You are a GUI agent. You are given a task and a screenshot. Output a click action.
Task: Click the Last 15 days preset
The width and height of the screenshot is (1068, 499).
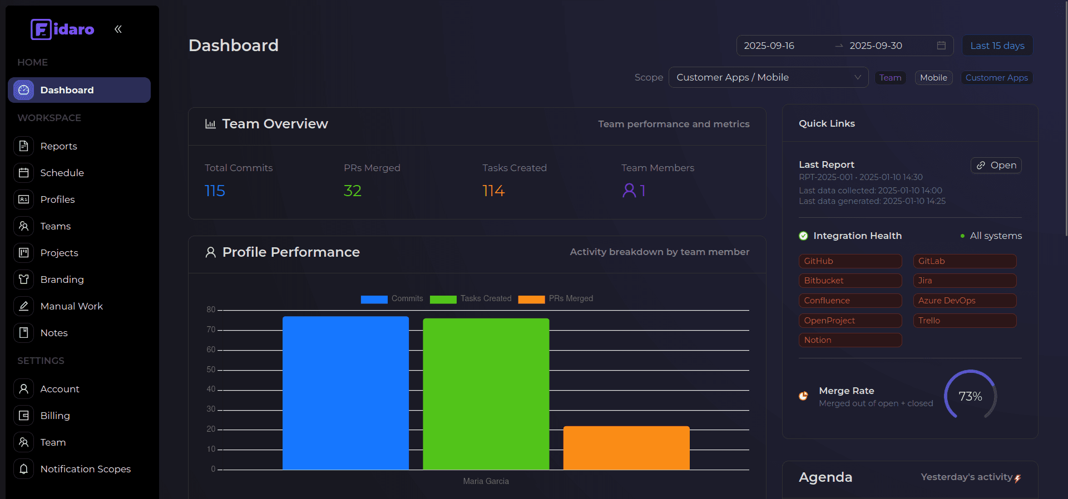(x=997, y=46)
